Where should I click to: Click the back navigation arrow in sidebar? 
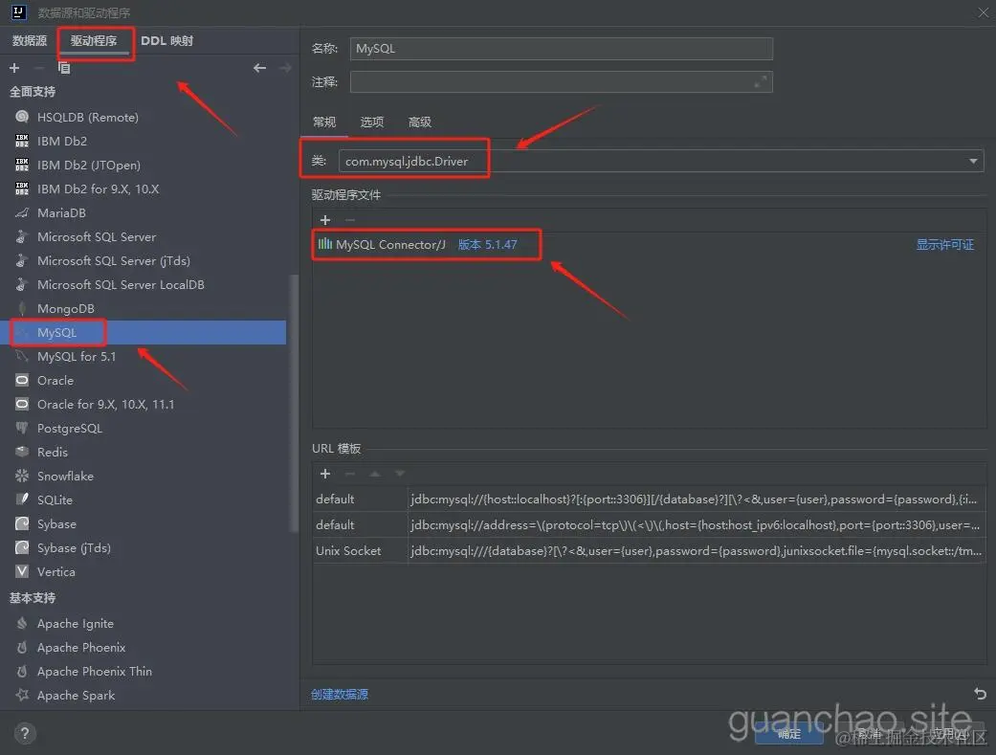tap(260, 67)
